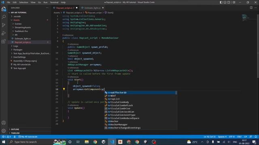Open editor More Actions ellipsis
This screenshot has width=259, height=145.
pyautogui.click(x=255, y=8)
